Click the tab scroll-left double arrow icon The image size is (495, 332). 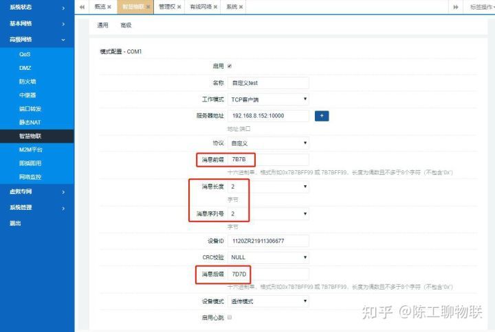[82, 7]
